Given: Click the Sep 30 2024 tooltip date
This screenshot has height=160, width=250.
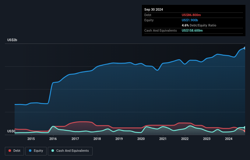Looking at the screenshot, I should (154, 9).
